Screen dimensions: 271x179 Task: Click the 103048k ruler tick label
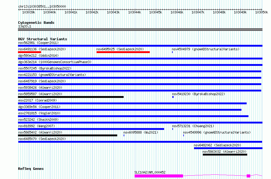[219, 12]
